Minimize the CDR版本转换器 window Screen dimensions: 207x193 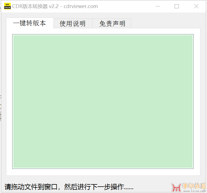tap(158, 6)
